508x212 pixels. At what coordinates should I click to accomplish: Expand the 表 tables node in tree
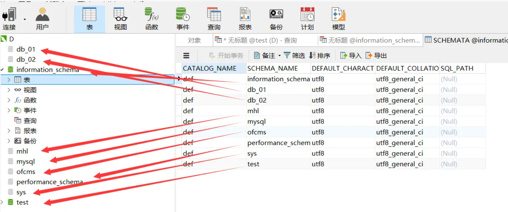[9, 80]
